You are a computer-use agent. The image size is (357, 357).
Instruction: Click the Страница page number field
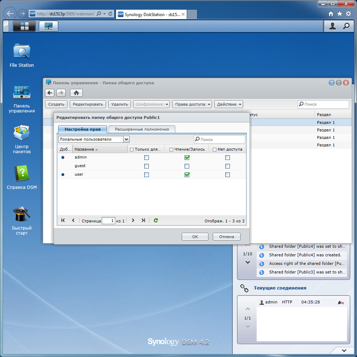click(x=109, y=221)
